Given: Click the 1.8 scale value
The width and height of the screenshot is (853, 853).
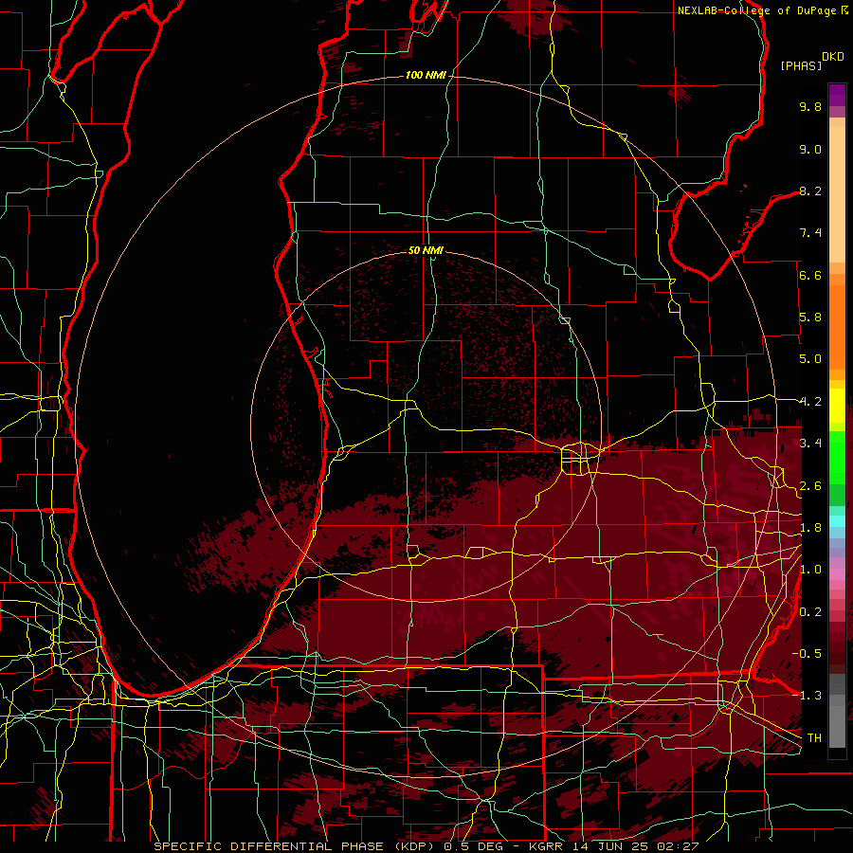Looking at the screenshot, I should pos(810,528).
